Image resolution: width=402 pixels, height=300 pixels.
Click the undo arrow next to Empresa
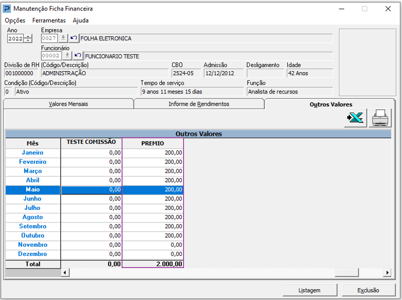tap(74, 38)
